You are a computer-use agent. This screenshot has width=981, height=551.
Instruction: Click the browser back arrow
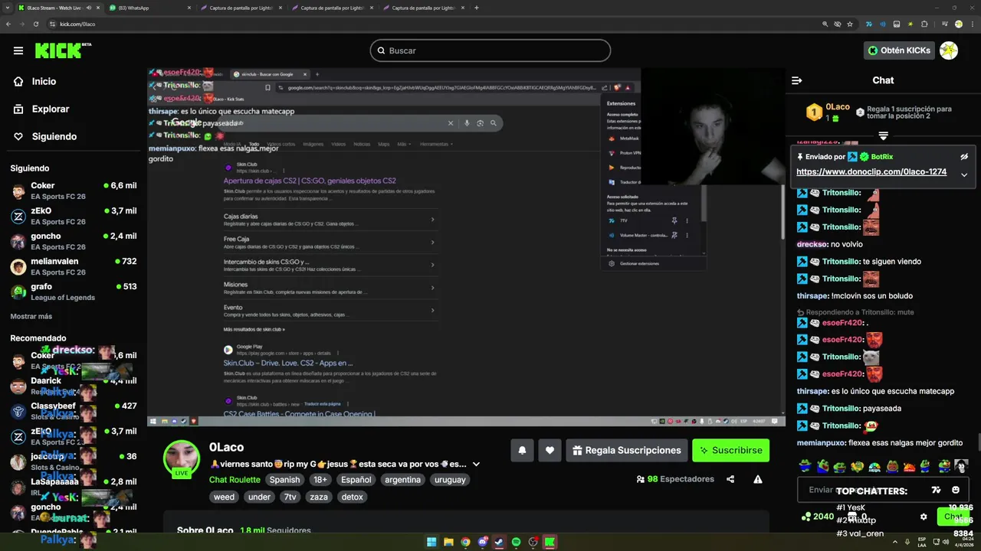click(8, 24)
